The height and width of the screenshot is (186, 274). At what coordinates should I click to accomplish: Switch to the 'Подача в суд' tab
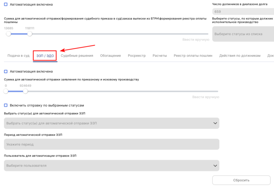18,56
